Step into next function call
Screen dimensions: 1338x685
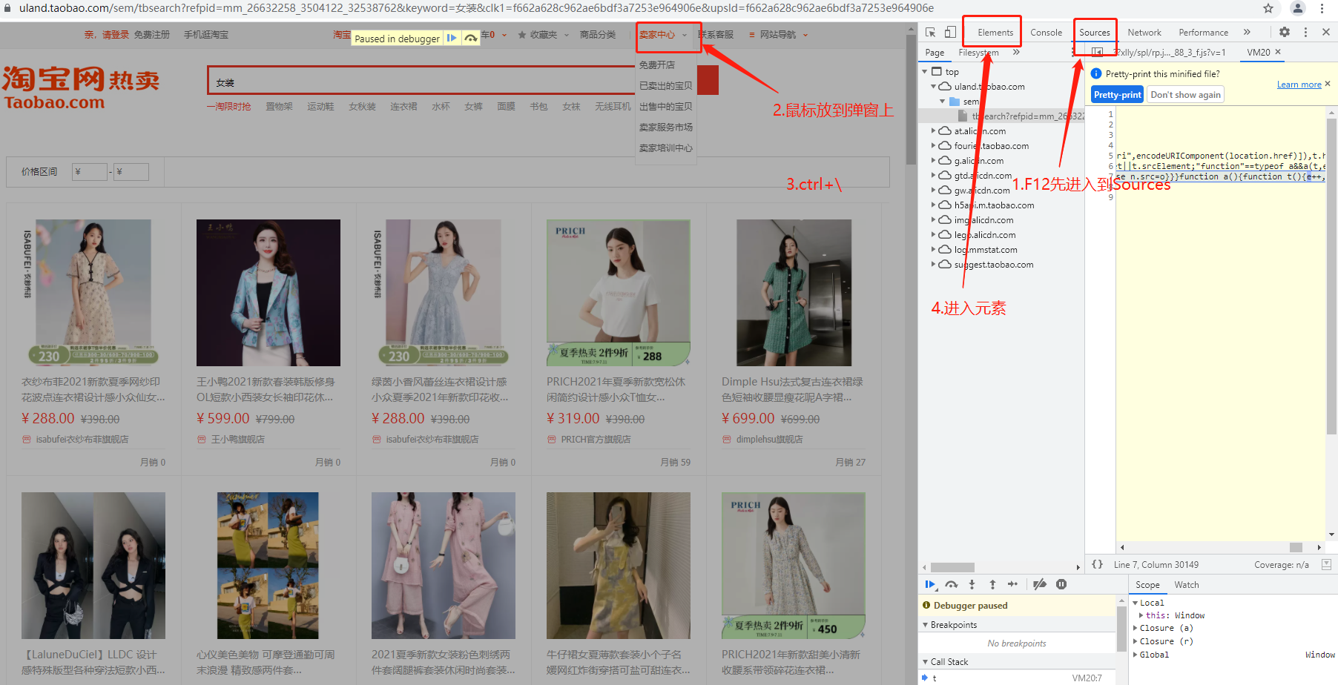(972, 584)
